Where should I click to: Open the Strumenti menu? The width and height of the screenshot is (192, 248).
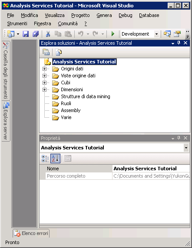[x=17, y=23]
